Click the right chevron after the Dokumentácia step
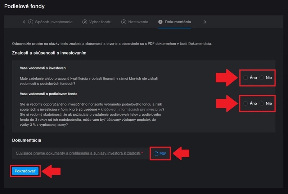The width and height of the screenshot is (288, 194). pos(205,22)
